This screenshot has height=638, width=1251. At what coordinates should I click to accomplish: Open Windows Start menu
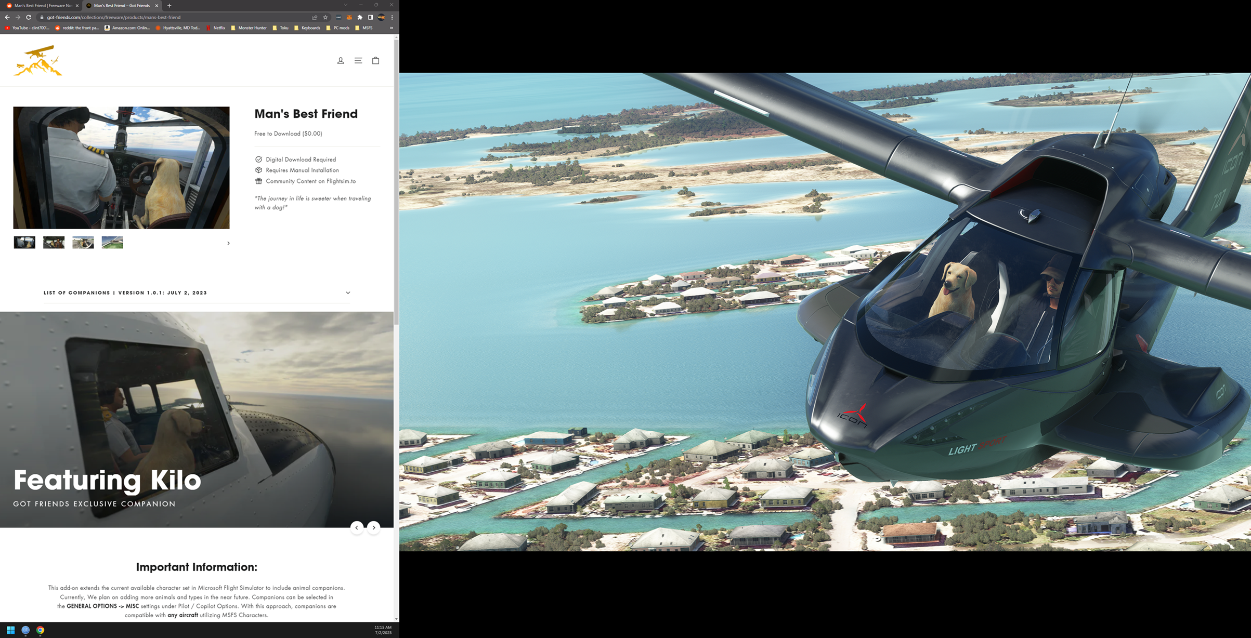[x=10, y=630]
